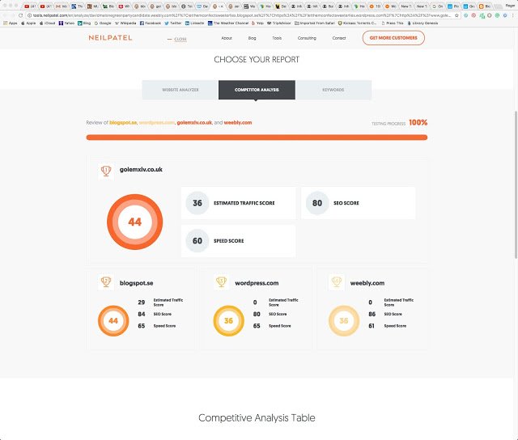
Task: Click the weebly.com card heading
Action: [x=367, y=283]
